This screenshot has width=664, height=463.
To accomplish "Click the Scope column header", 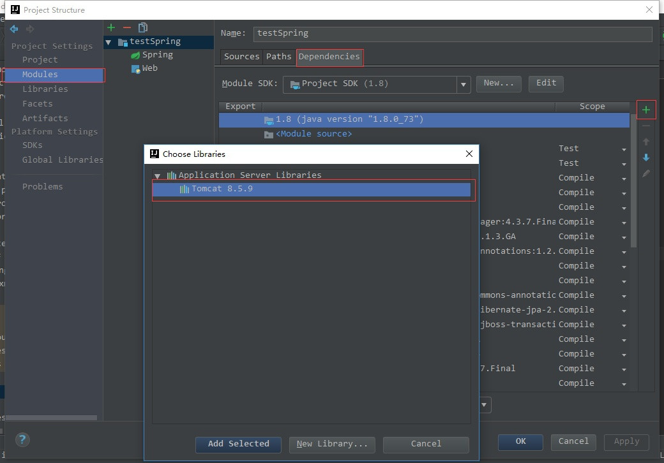I will (592, 107).
